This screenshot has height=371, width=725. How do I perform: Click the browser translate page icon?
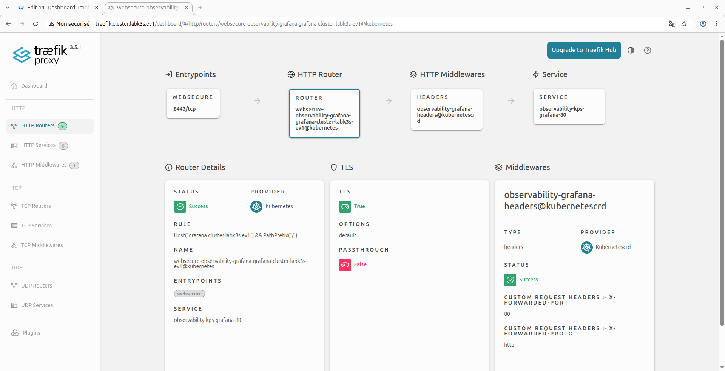(x=672, y=24)
